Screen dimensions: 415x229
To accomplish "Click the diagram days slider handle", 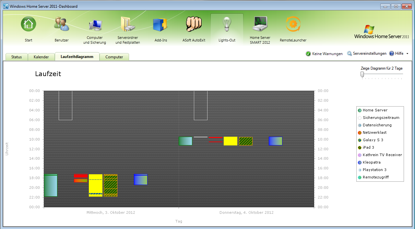I will click(362, 74).
